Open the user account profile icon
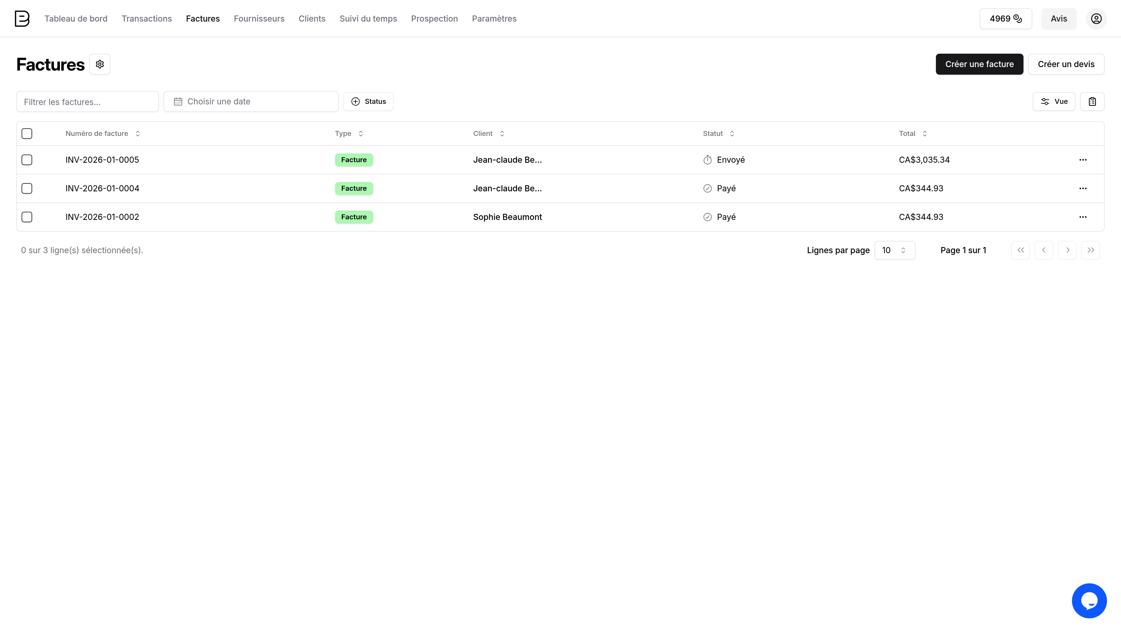The image size is (1121, 630). (1096, 19)
